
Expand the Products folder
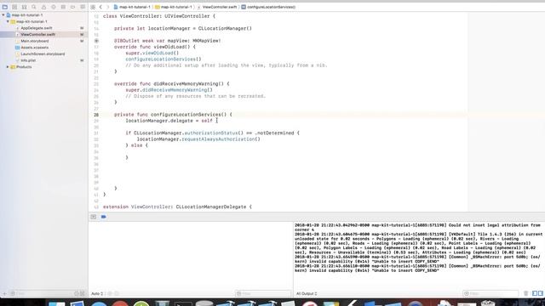pyautogui.click(x=8, y=66)
